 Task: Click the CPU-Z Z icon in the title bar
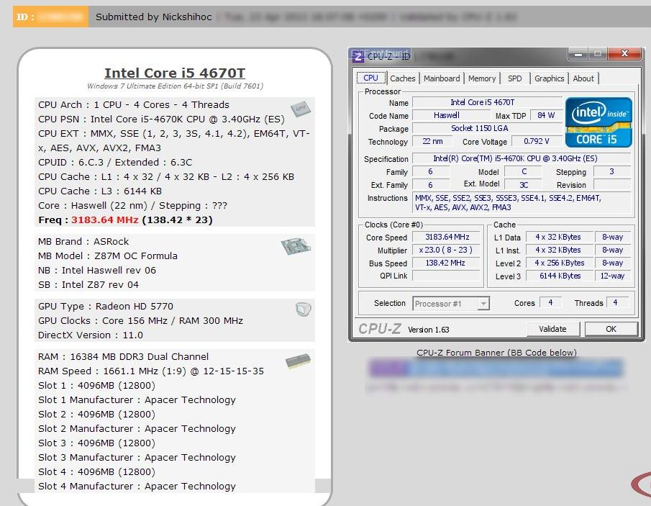click(x=358, y=56)
